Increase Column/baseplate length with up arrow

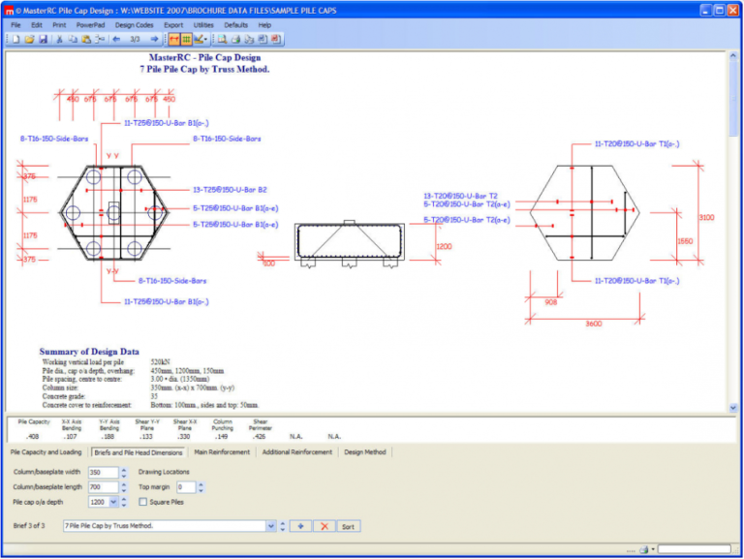click(124, 485)
